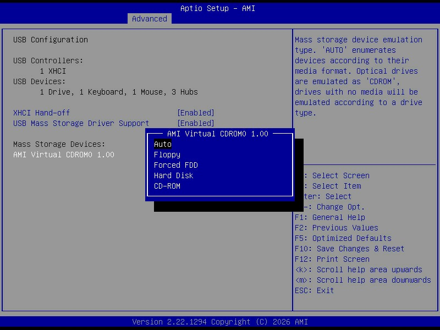The height and width of the screenshot is (330, 440).
Task: Click the Aptio Setup - AMI title
Action: click(218, 8)
